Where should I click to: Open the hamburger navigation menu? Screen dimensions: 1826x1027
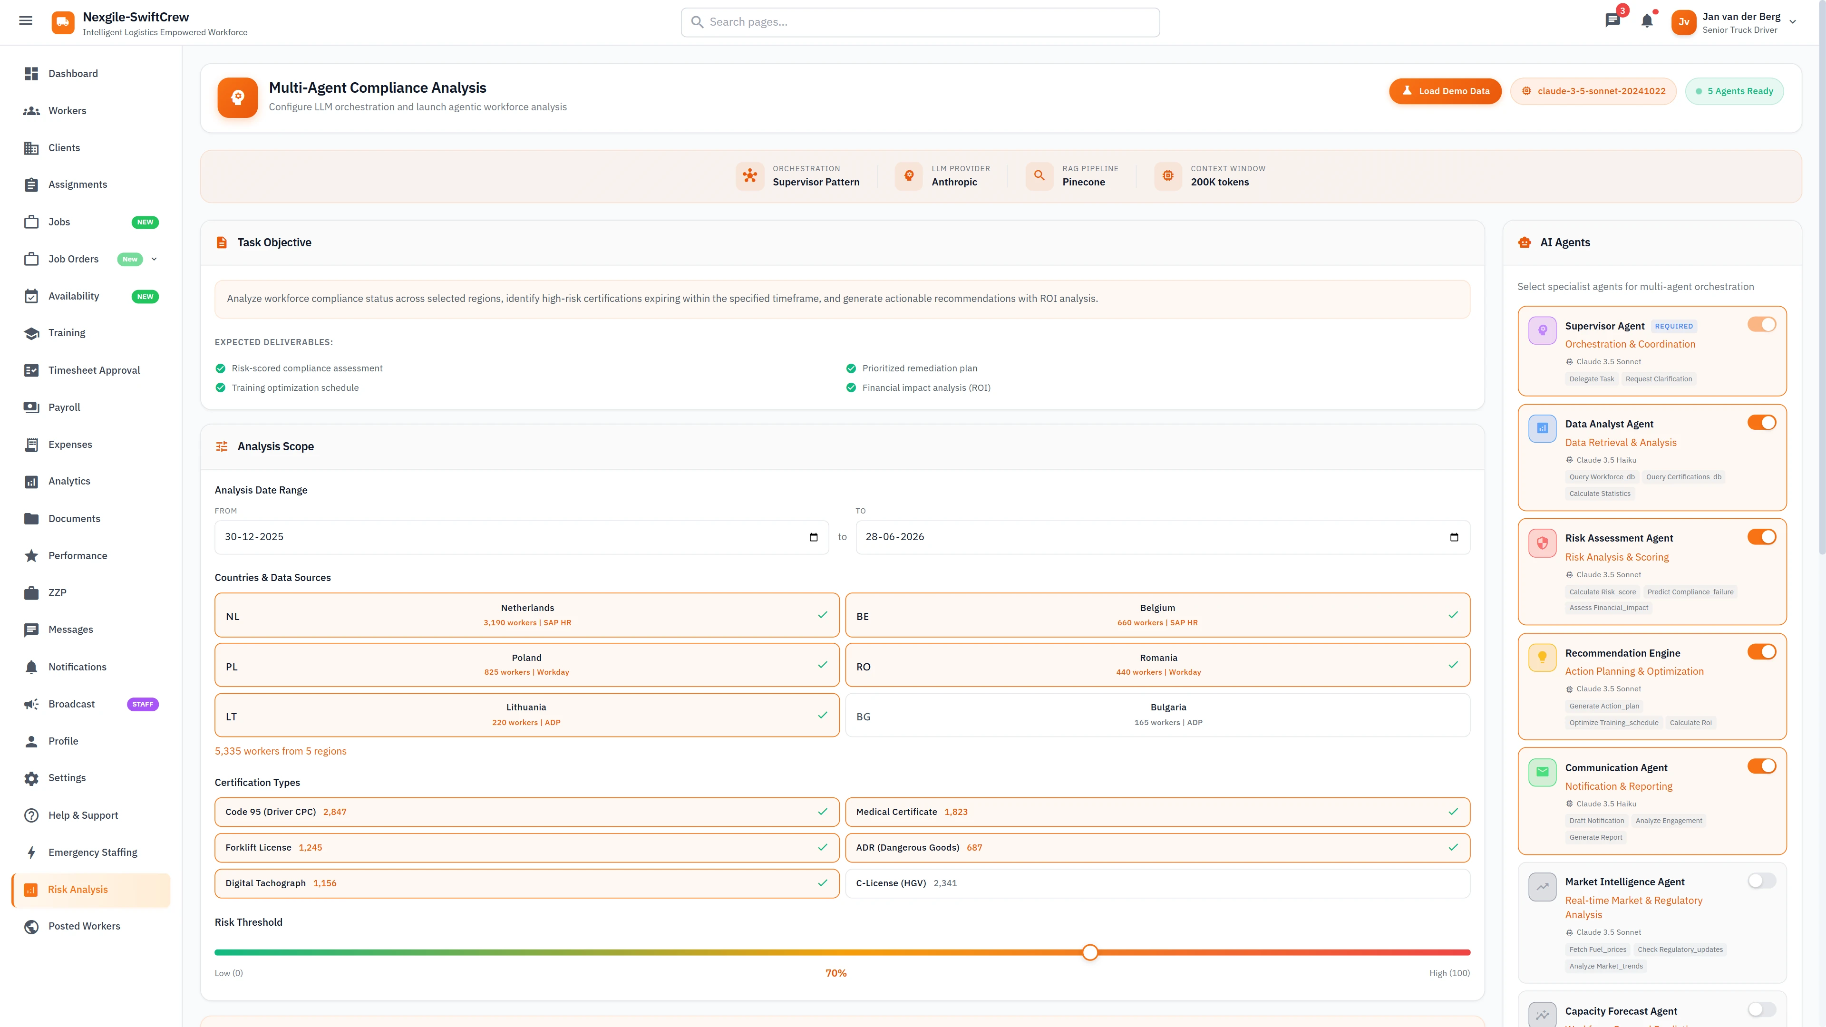point(26,20)
